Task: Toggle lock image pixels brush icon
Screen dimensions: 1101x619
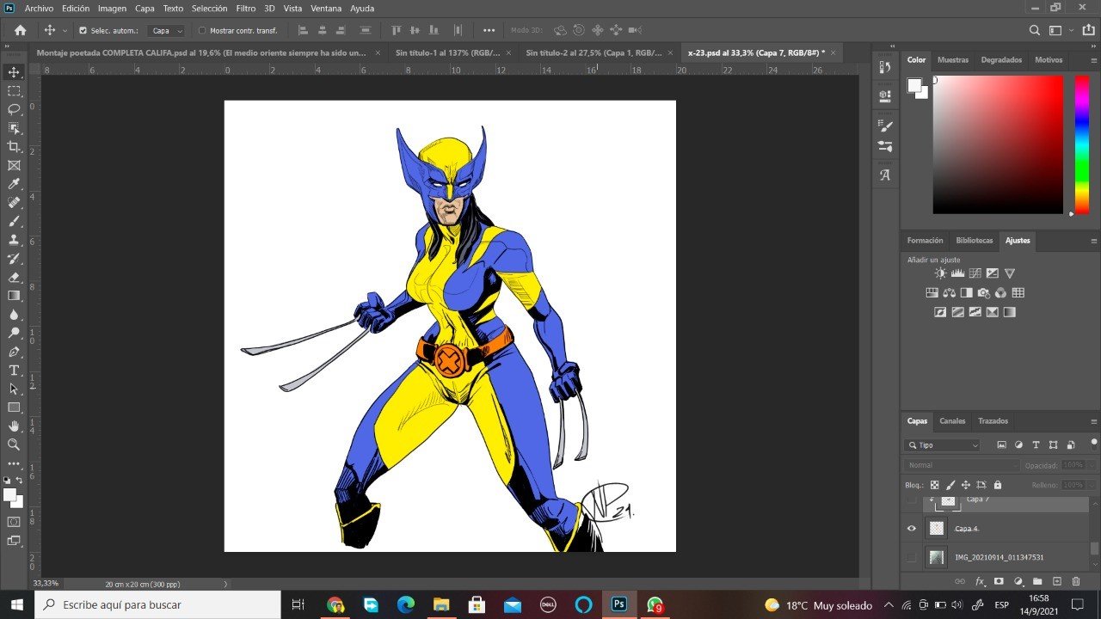Action: pos(950,485)
